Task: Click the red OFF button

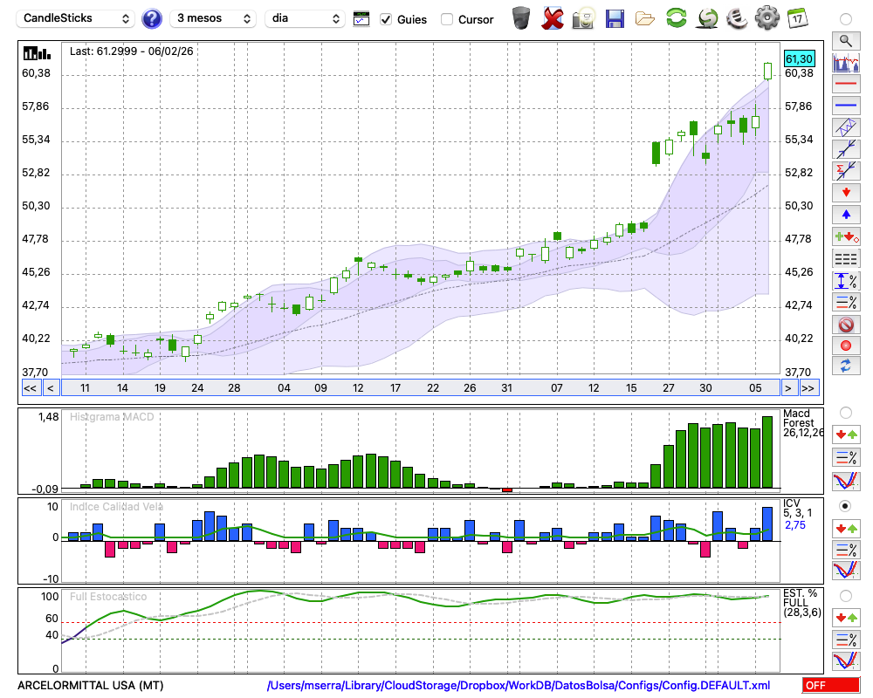Action: click(830, 686)
